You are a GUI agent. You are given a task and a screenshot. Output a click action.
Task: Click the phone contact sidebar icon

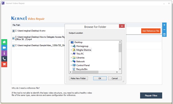tap(4, 59)
